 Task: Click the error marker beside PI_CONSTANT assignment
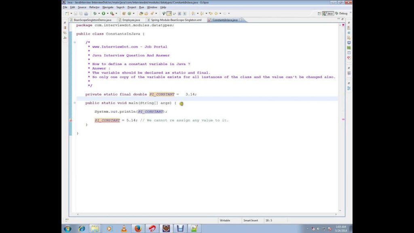(x=71, y=121)
